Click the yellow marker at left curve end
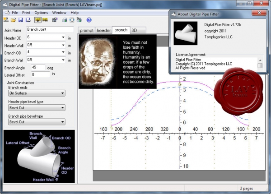Screen dimensions: 271x194 pos(112,127)
